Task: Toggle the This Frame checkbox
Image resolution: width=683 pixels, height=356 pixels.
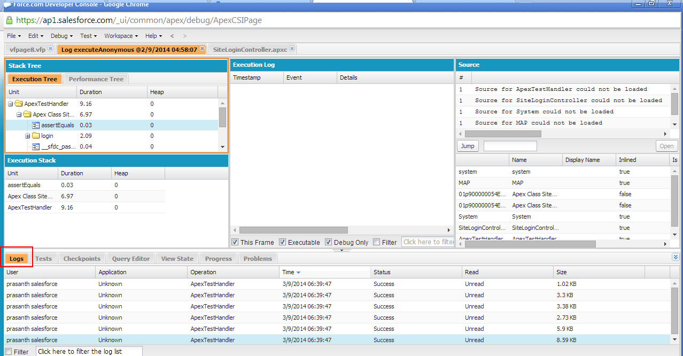Action: point(235,242)
